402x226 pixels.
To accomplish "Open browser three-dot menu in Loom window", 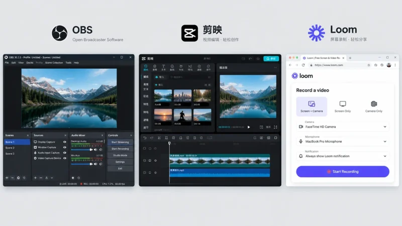I will click(x=395, y=65).
